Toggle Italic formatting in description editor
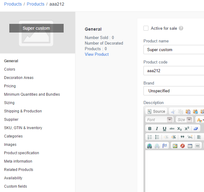204x192 pixels. 157,129
